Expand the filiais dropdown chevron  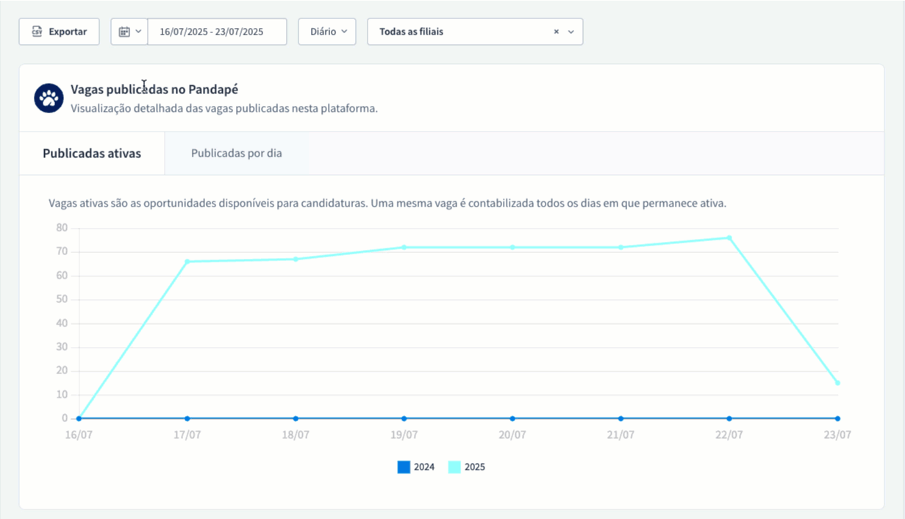(571, 32)
